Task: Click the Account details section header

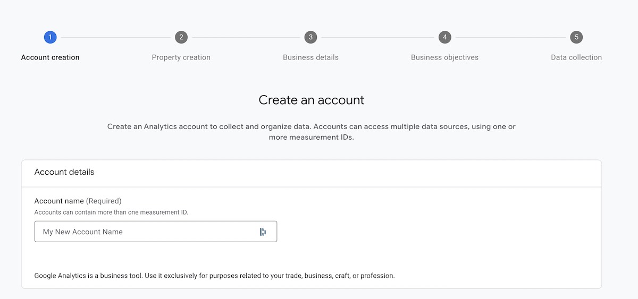Action: click(x=64, y=172)
